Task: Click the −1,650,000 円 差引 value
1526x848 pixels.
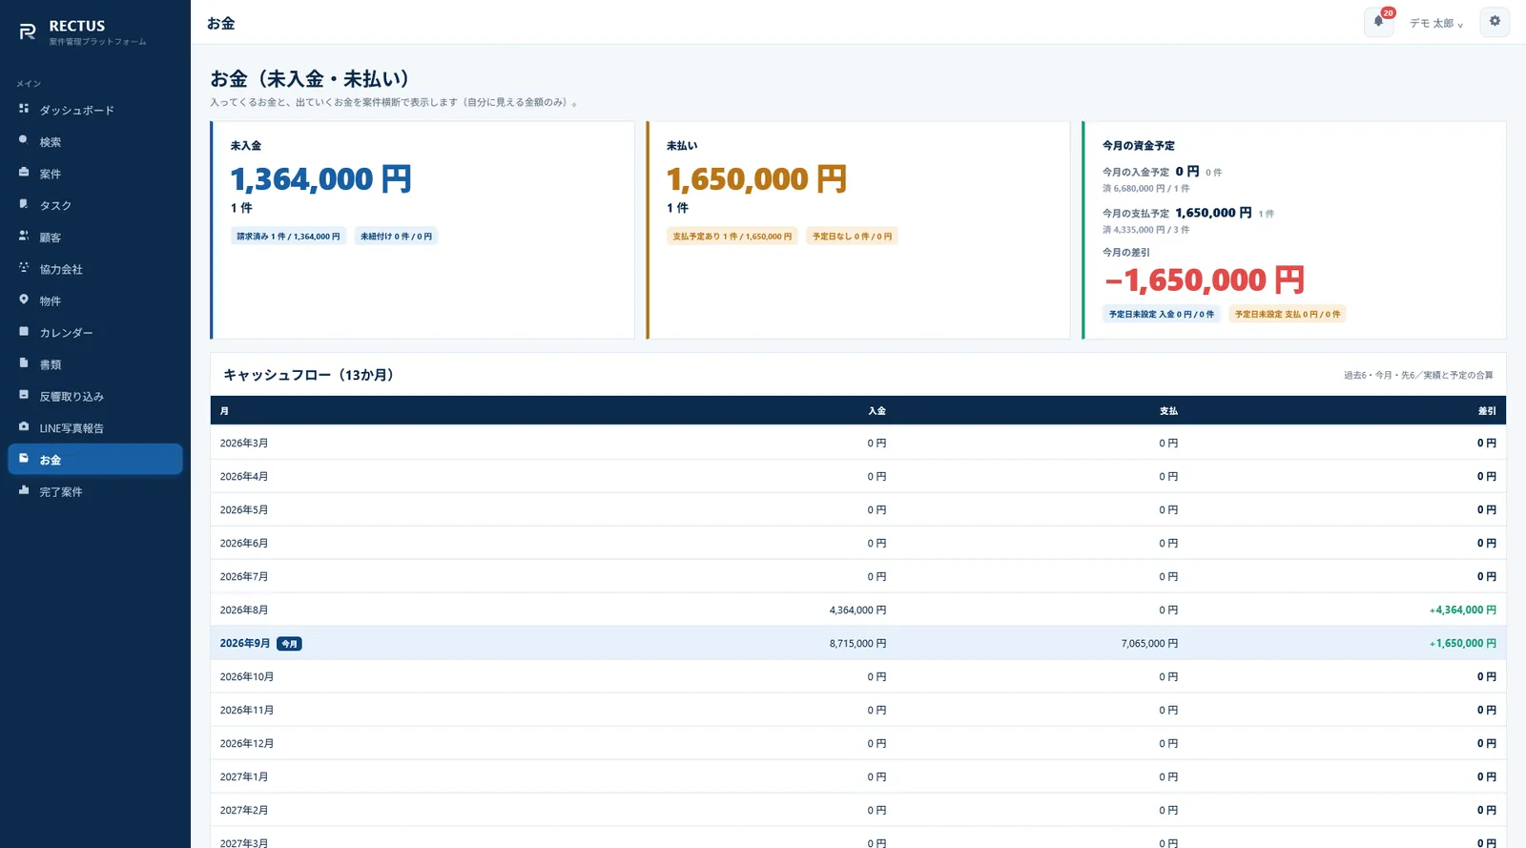Action: pos(1204,280)
